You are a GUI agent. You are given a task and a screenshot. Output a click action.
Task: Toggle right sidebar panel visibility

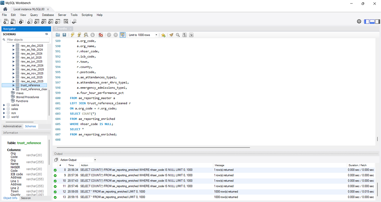(377, 21)
